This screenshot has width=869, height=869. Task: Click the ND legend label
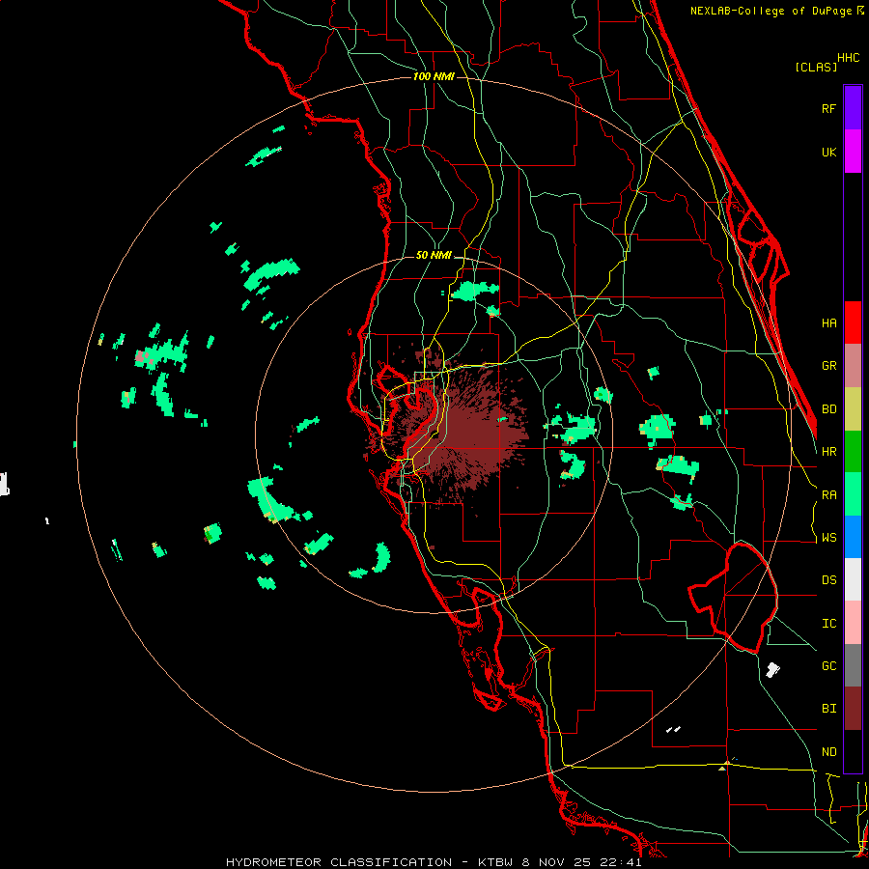coord(828,752)
